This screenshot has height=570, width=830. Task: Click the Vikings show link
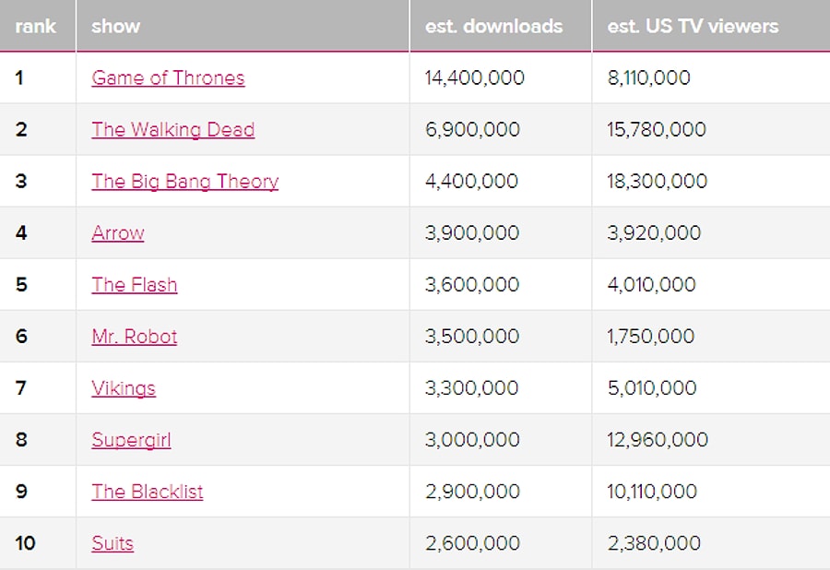click(124, 388)
